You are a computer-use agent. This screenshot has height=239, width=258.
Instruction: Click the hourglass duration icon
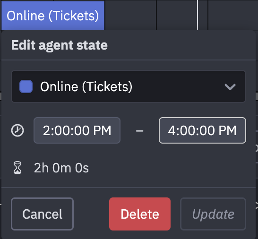[17, 168]
